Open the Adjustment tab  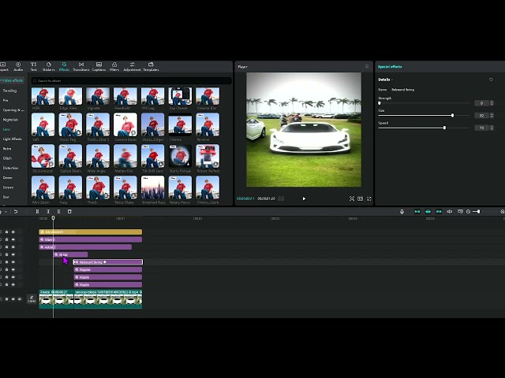tap(132, 66)
